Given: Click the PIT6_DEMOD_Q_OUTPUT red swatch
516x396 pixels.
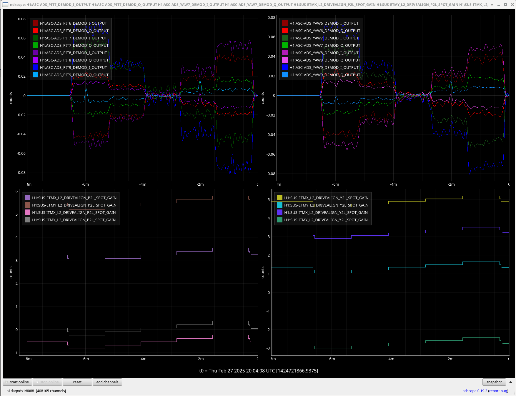Looking at the screenshot, I should click(35, 31).
